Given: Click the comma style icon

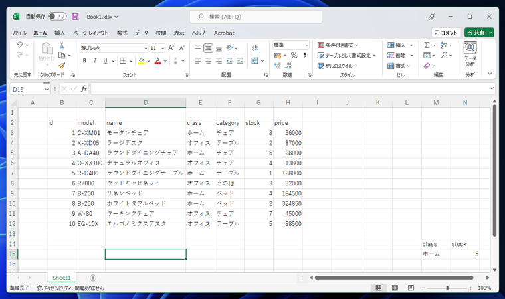Looking at the screenshot, I should [x=305, y=55].
